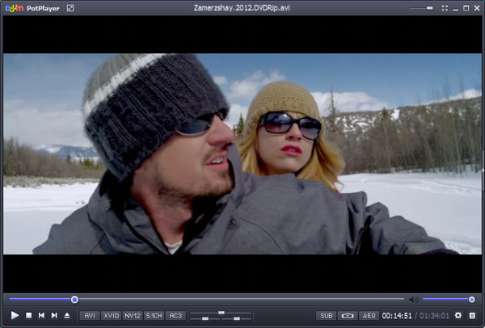
Task: Click the pin-on-top icon beside PotPlayer
Action: point(70,7)
